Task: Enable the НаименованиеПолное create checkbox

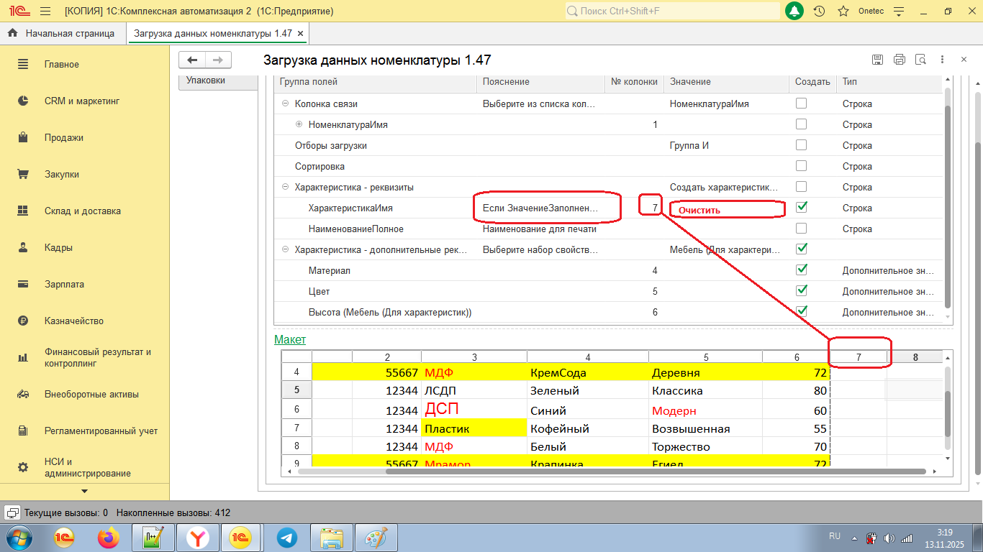Action: pyautogui.click(x=801, y=229)
